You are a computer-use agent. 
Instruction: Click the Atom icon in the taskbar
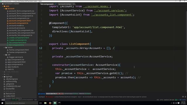tap(55, 103)
